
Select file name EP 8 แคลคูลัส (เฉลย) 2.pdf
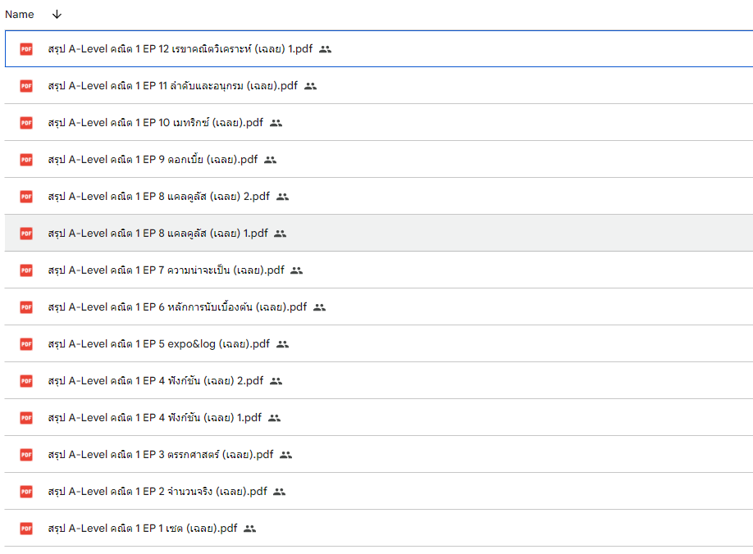159,197
